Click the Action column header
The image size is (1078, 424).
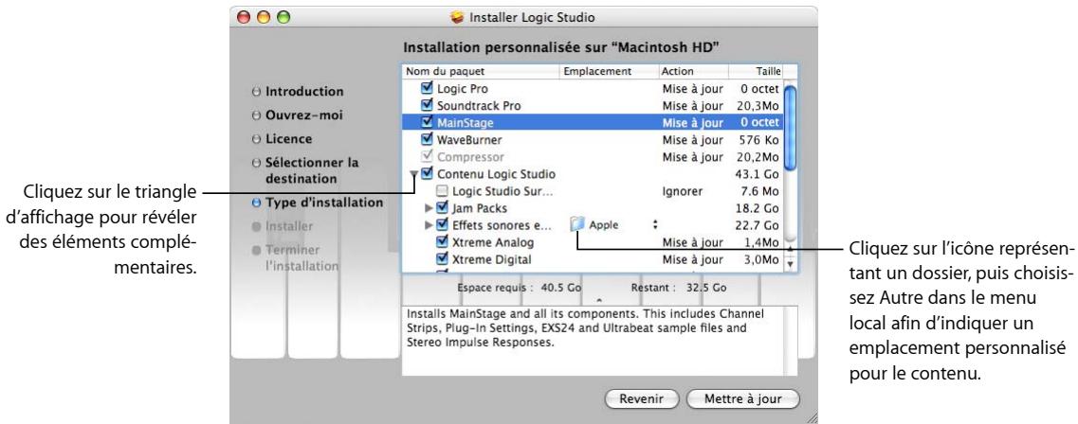coord(693,71)
